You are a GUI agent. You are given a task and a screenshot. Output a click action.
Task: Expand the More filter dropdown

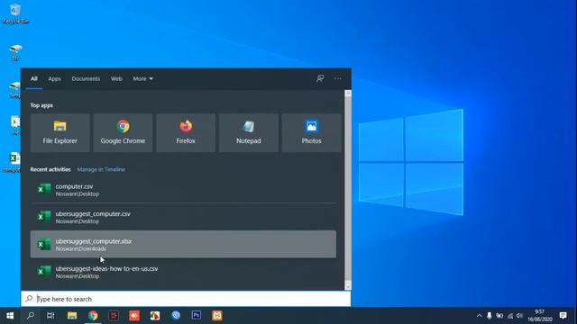click(x=142, y=78)
